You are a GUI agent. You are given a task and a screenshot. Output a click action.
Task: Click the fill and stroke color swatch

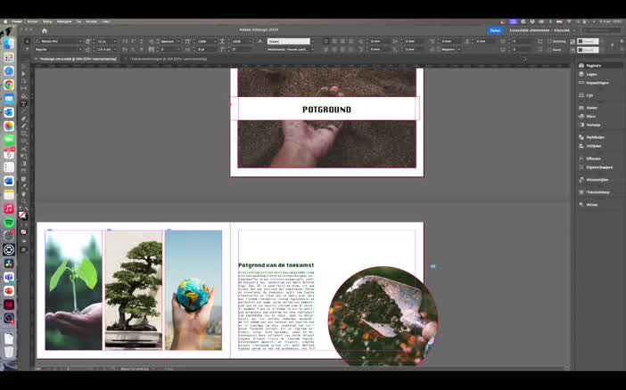click(23, 215)
